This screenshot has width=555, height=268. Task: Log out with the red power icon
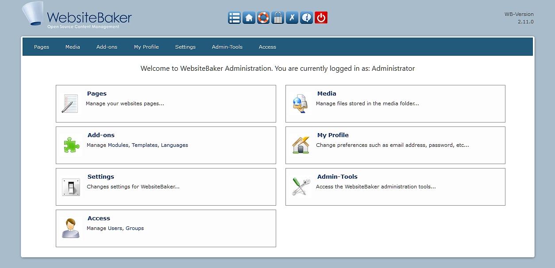(321, 18)
